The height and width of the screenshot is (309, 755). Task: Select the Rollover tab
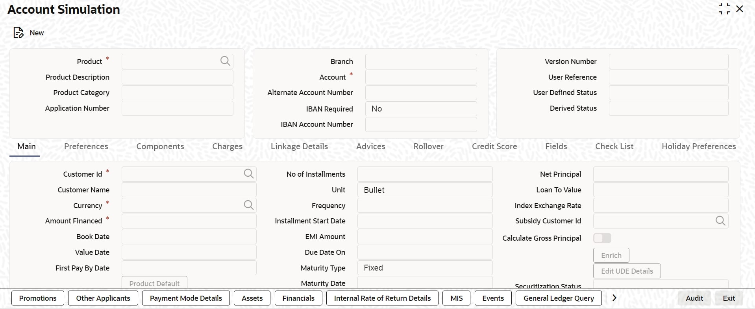[429, 146]
